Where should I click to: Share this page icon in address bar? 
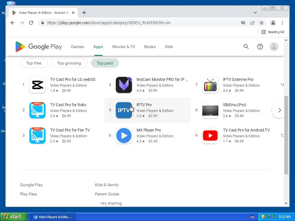point(252,23)
